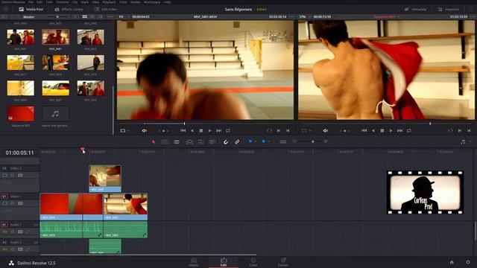The image size is (477, 268).
Task: Set mark out point in source viewer
Action: 288,131
